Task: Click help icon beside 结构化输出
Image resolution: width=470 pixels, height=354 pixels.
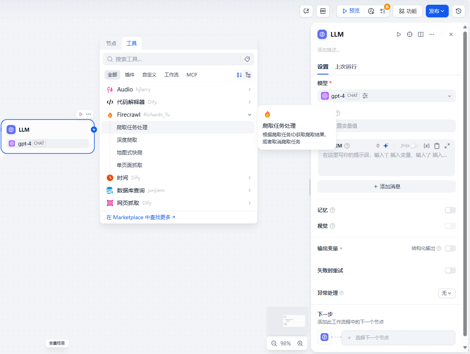Action: [x=439, y=248]
